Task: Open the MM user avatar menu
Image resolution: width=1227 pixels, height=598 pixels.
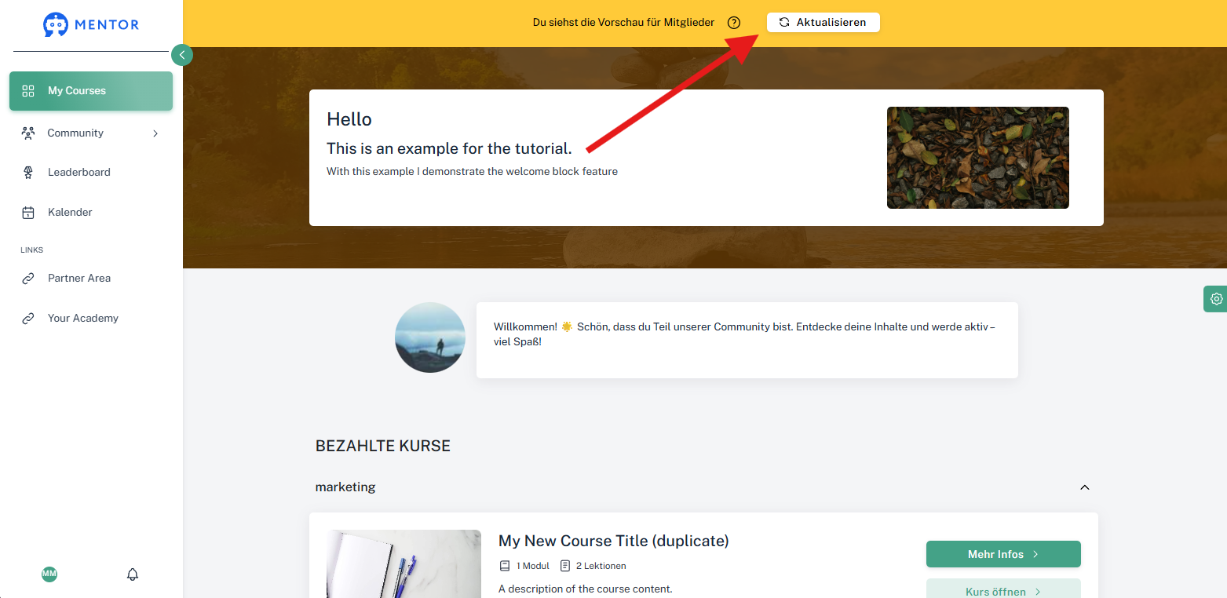Action: (49, 574)
